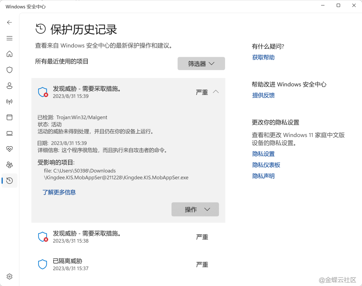This screenshot has width=362, height=286.
Task: Open the 操作 actions dropdown
Action: pyautogui.click(x=195, y=209)
